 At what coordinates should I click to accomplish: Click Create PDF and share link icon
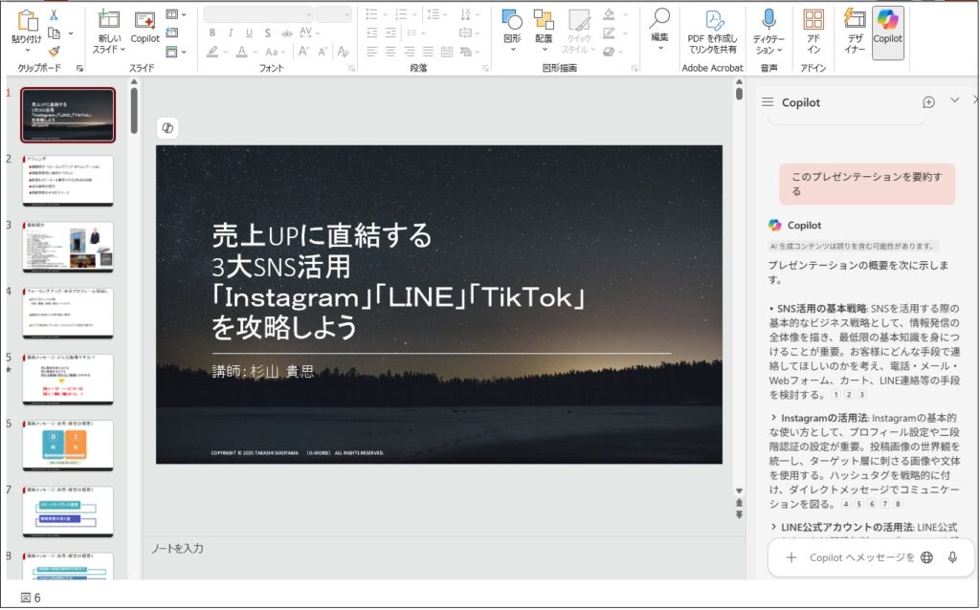coord(712,21)
